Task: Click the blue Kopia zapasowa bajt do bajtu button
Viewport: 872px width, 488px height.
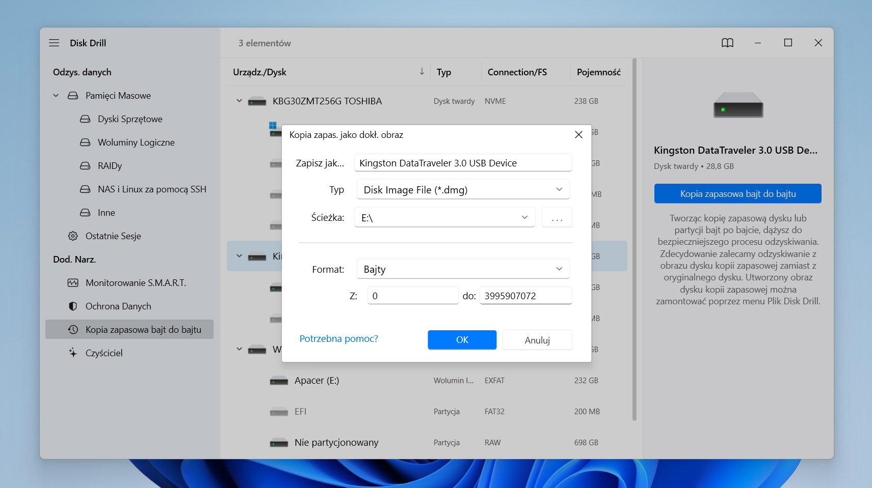Action: pyautogui.click(x=737, y=194)
